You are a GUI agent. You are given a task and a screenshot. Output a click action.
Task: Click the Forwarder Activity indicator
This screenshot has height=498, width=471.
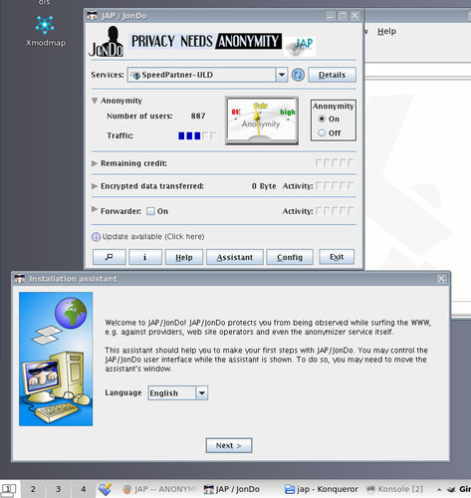tap(335, 211)
